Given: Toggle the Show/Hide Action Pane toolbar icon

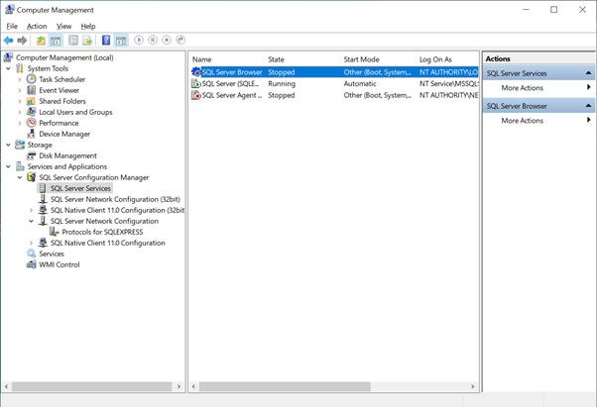Looking at the screenshot, I should point(121,41).
